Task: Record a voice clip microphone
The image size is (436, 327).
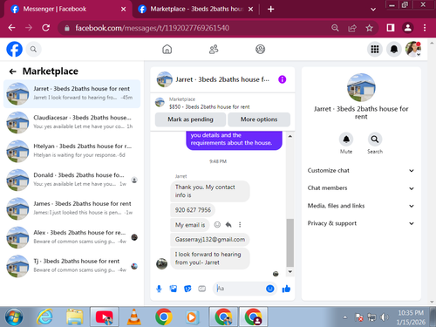Action: [x=159, y=289]
